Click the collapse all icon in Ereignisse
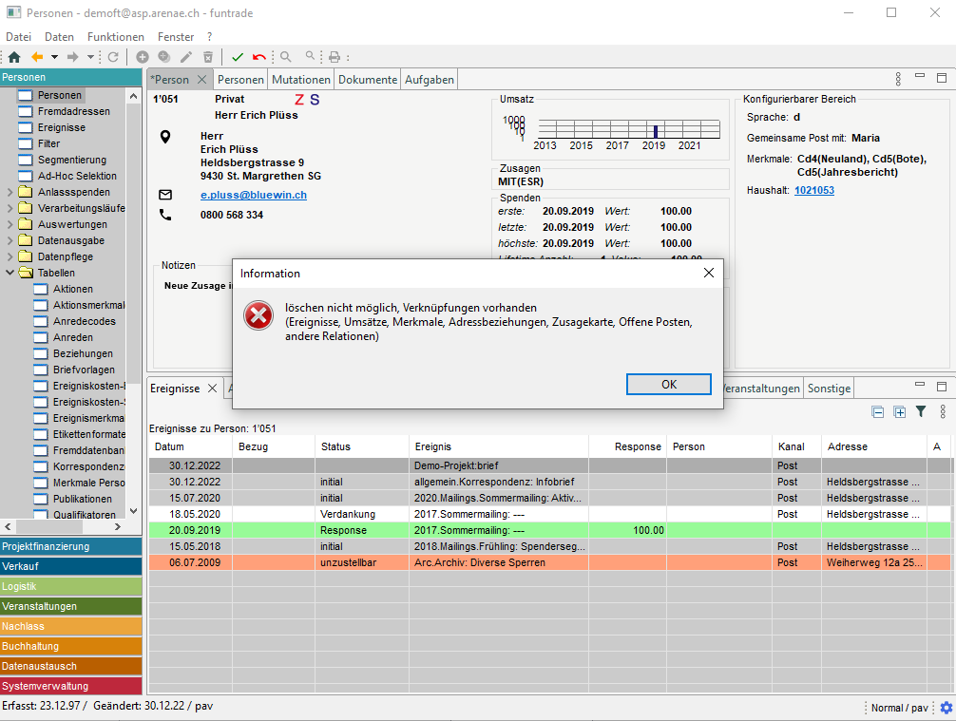This screenshot has height=721, width=956. click(x=878, y=411)
